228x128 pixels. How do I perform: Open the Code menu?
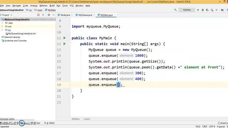(x=25, y=6)
